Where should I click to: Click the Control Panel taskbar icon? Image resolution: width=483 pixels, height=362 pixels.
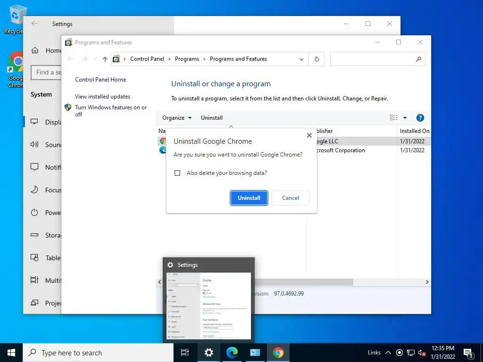pos(255,353)
